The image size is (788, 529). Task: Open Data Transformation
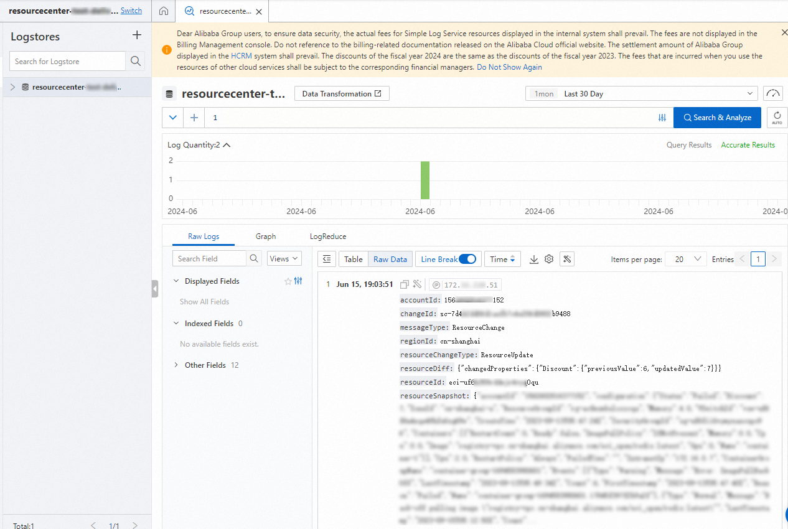[x=342, y=93]
